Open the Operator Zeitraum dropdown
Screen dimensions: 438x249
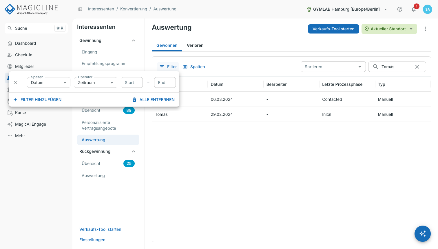(96, 83)
